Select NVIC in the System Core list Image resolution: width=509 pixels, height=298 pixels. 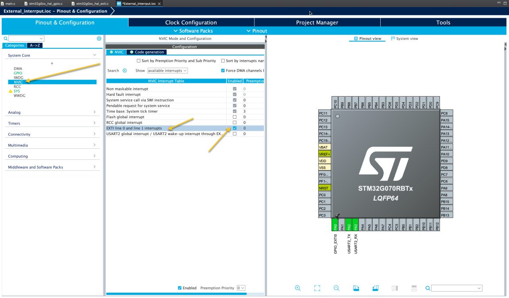18,81
